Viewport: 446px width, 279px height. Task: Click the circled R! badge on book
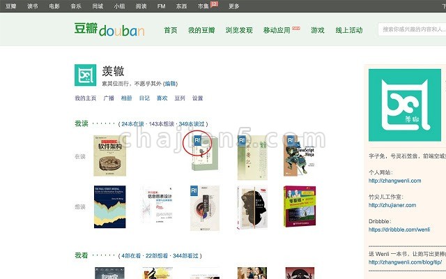[x=197, y=140]
